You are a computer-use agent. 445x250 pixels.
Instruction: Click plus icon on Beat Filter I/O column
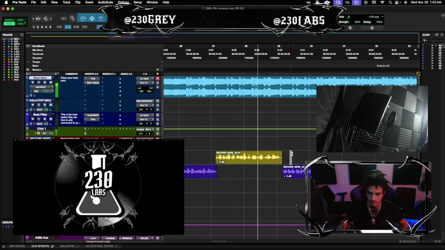(157, 123)
